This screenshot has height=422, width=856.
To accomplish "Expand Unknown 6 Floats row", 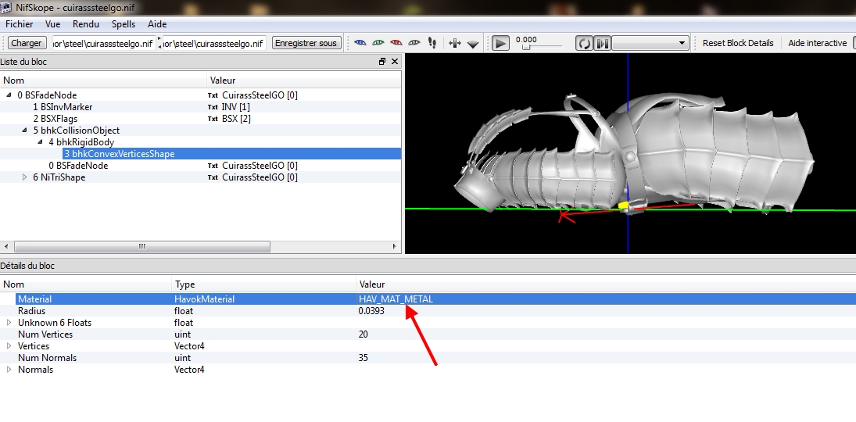I will click(9, 323).
